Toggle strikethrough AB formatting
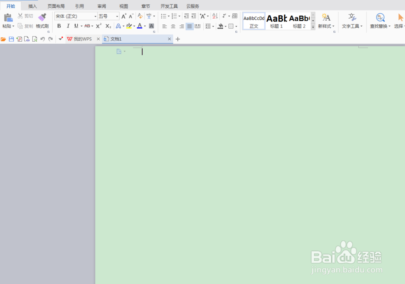 (87, 26)
